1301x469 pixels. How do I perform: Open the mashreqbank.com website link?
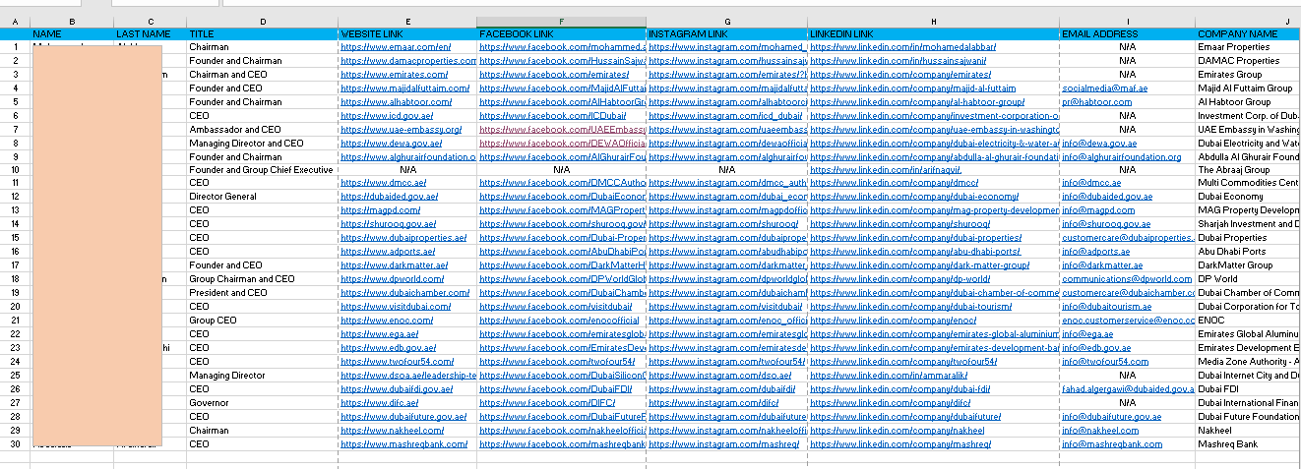(403, 443)
